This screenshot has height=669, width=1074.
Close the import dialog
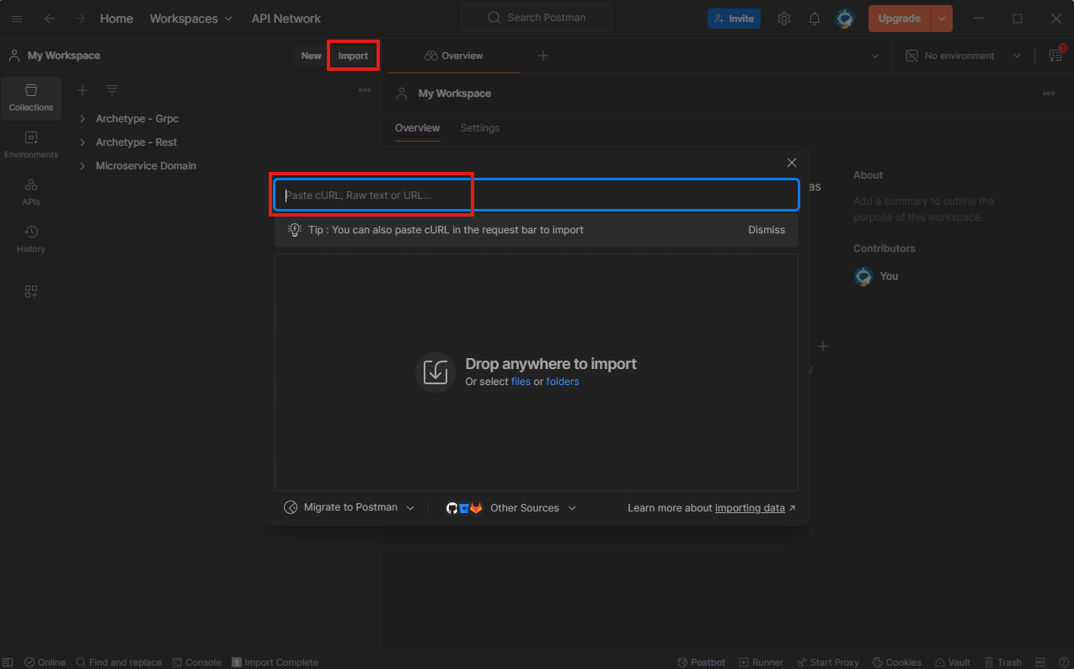(792, 163)
